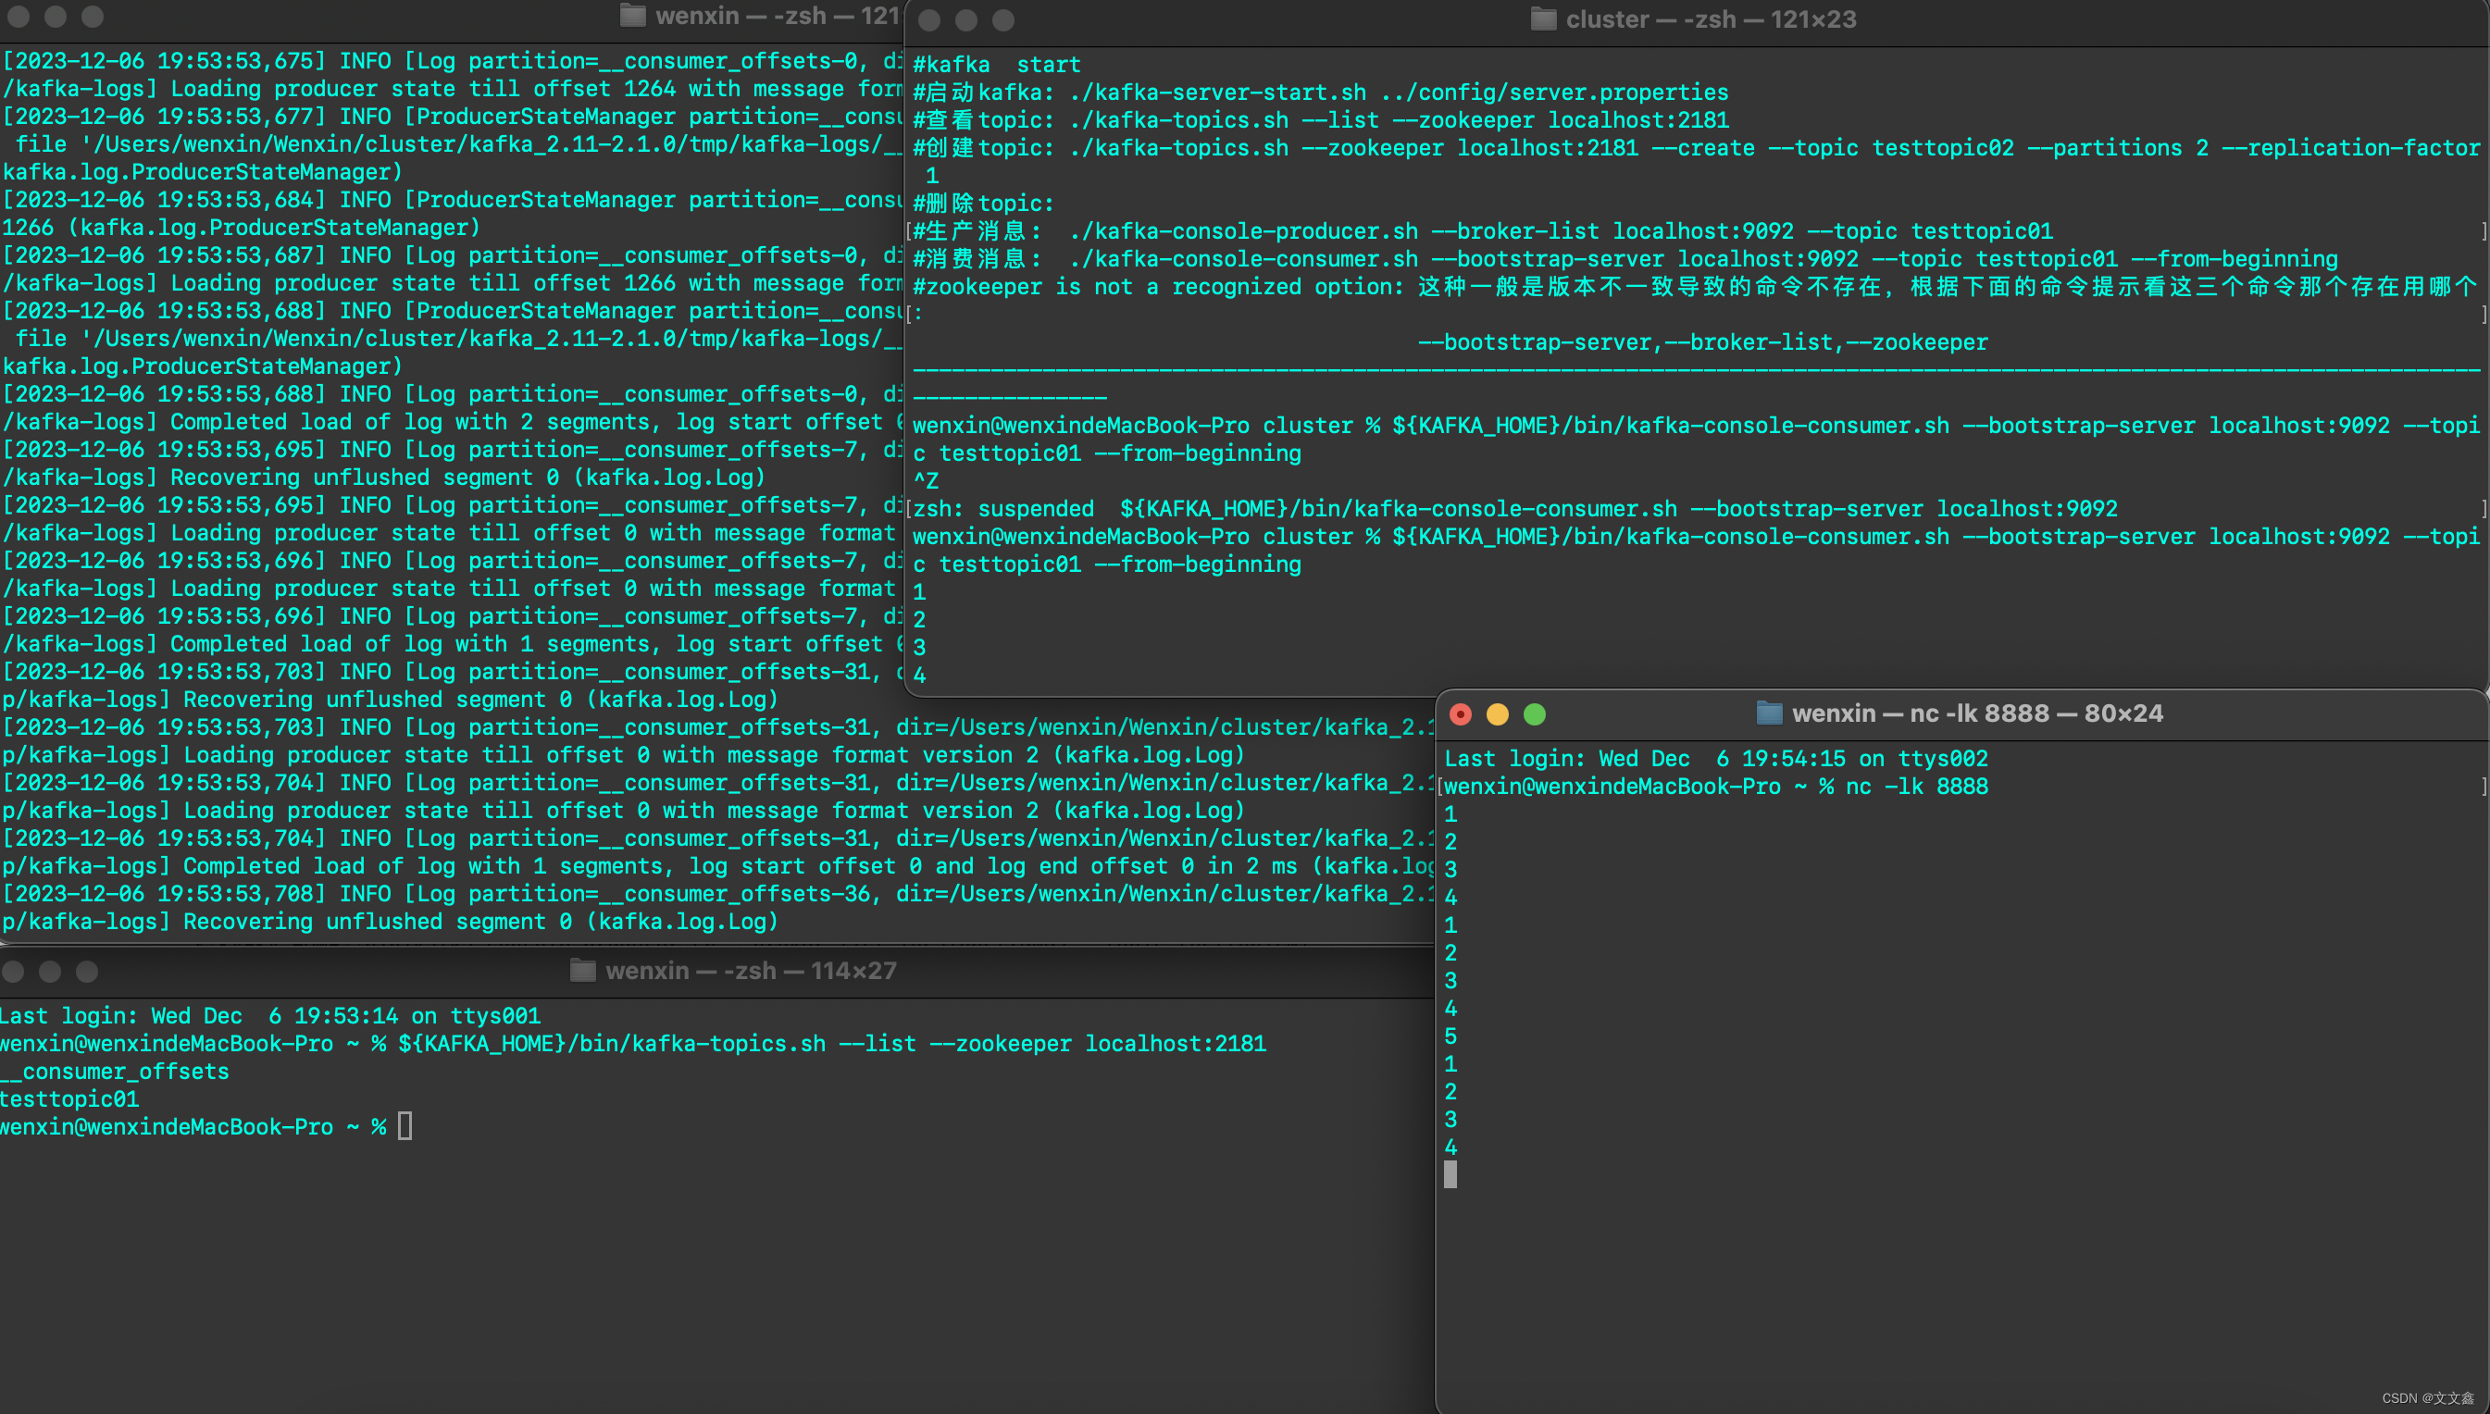Click folder icon in top-left wenxin window title
The image size is (2490, 1414).
[633, 16]
